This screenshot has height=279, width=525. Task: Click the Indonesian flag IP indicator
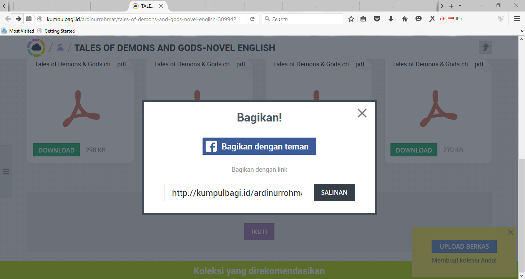click(451, 18)
